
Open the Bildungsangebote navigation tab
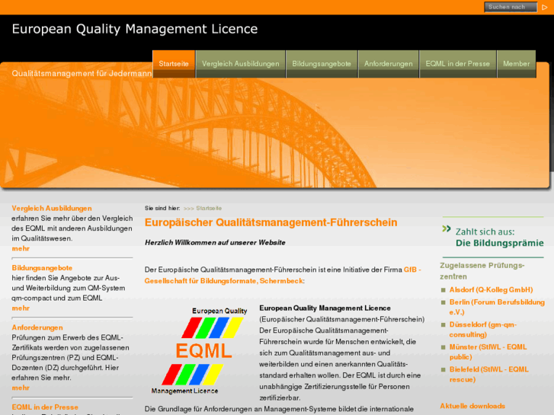pyautogui.click(x=322, y=64)
